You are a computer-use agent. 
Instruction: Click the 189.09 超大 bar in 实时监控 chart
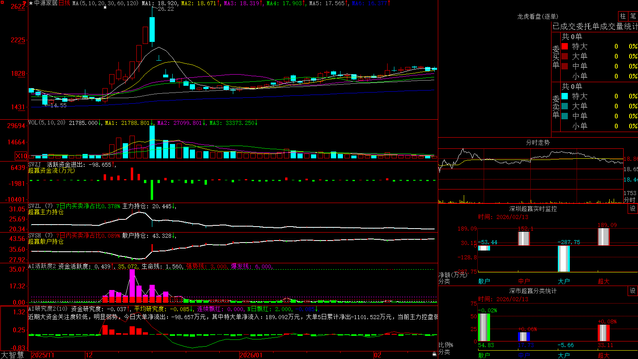(x=604, y=237)
